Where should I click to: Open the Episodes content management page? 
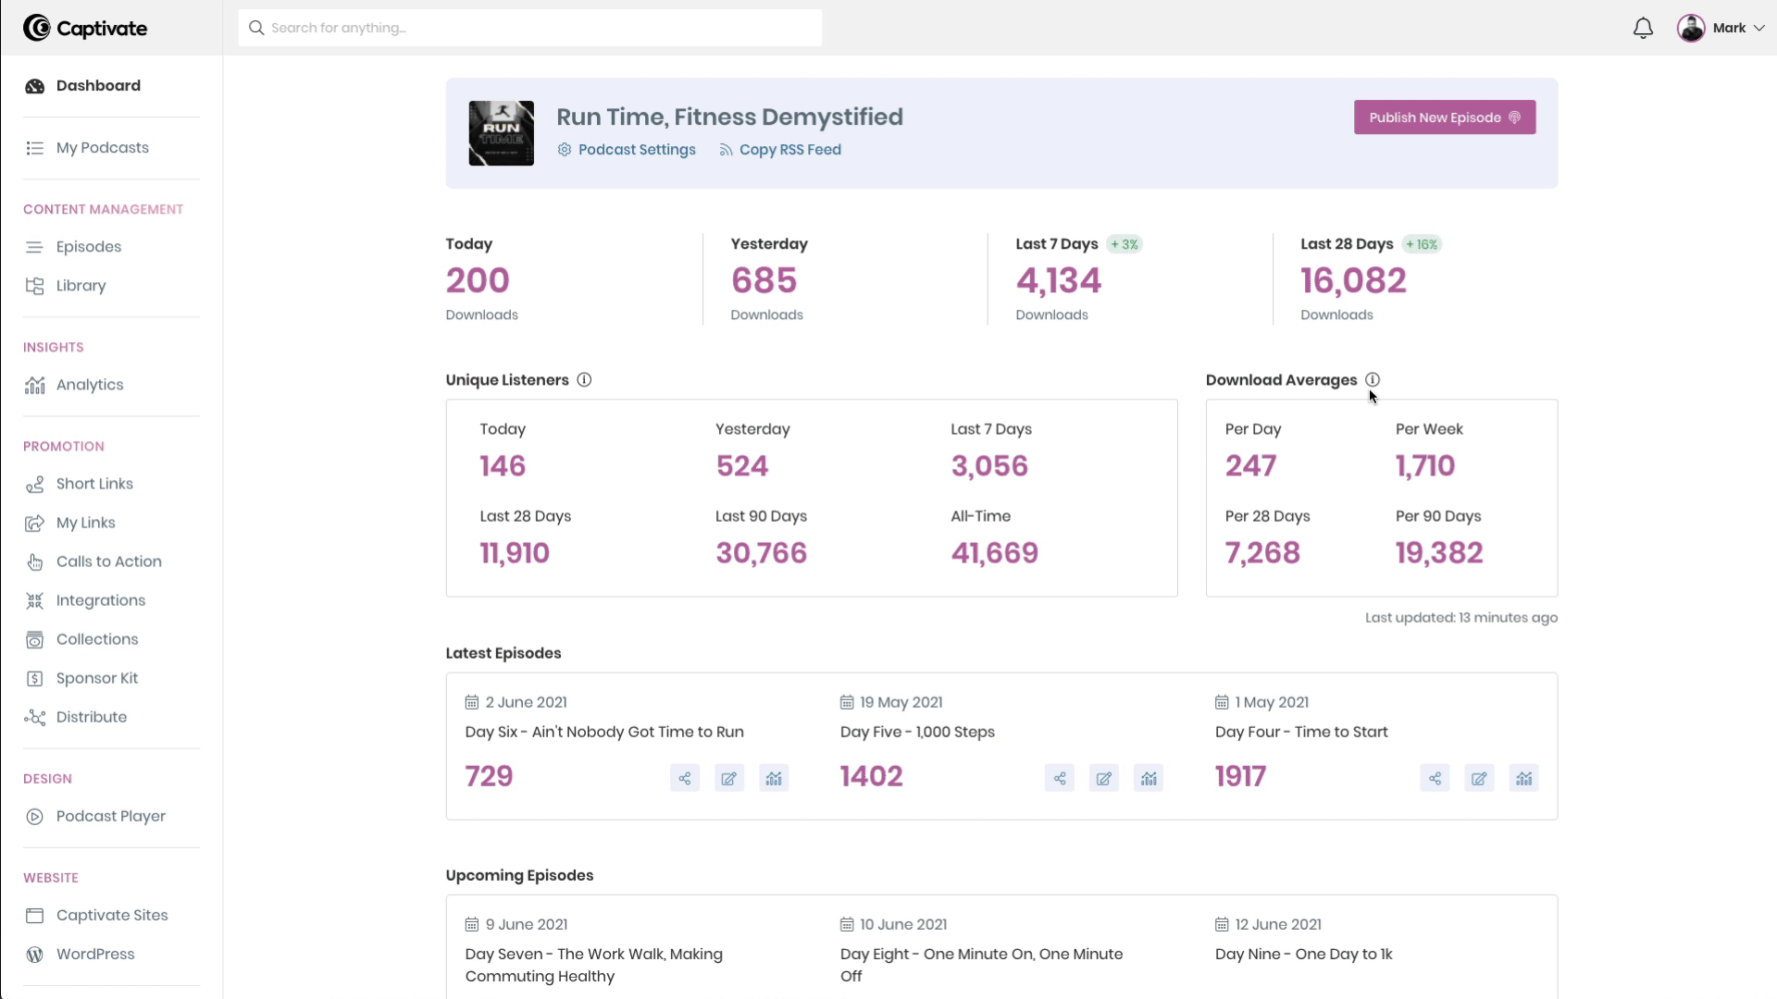(x=88, y=246)
